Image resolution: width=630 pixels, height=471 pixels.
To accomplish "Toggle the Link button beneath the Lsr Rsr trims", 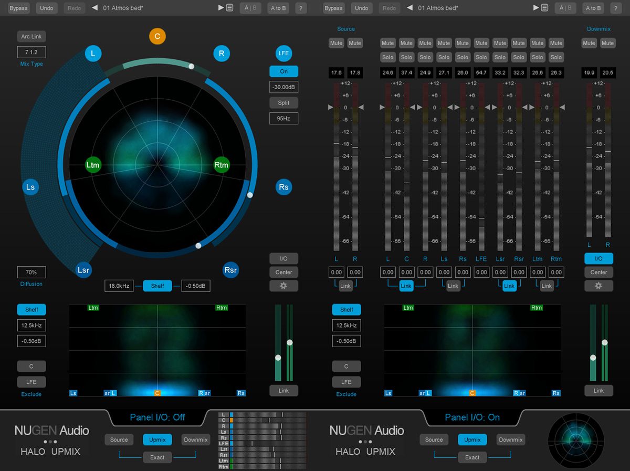I will [x=509, y=286].
